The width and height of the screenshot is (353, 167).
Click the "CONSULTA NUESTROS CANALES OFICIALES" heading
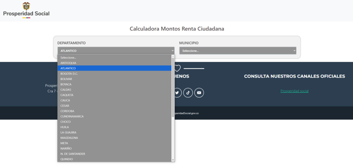pos(294,76)
